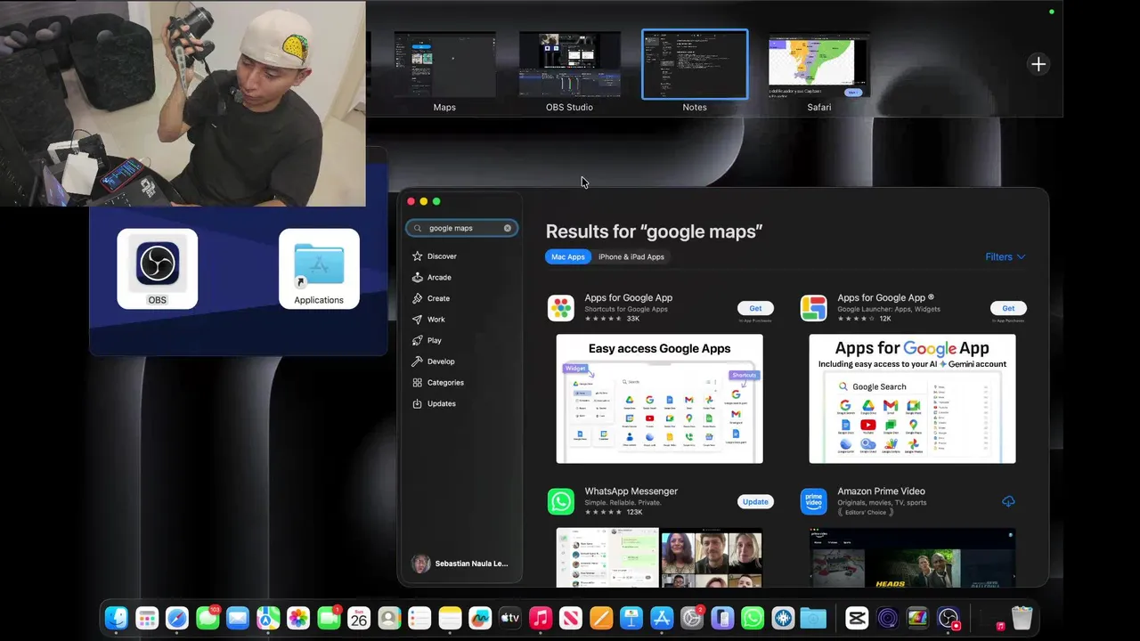Re-download Amazon Prime Video with the cloud icon
1140x641 pixels.
[x=1008, y=501]
